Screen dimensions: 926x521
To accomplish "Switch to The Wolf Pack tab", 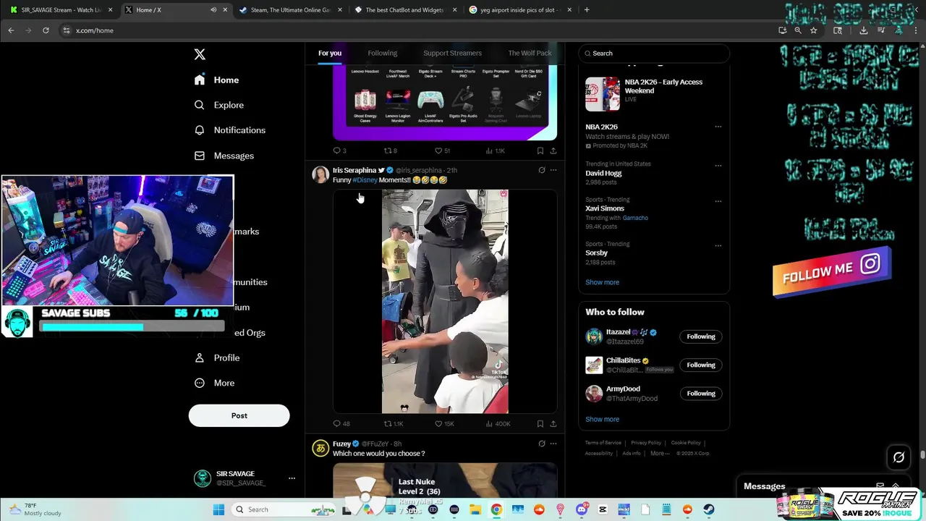I will pyautogui.click(x=530, y=53).
